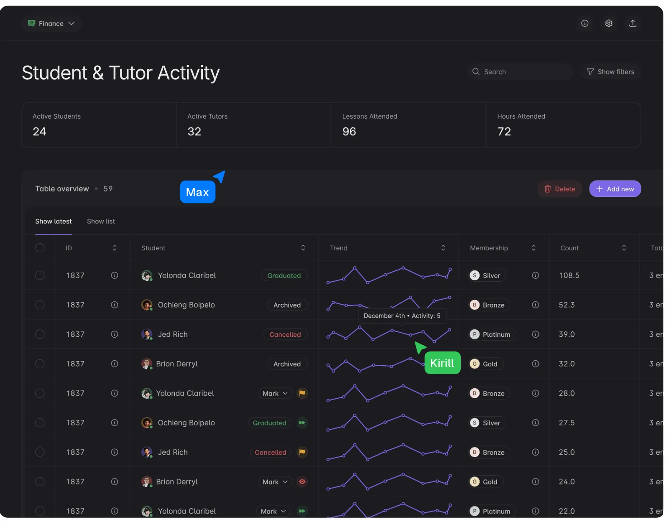Toggle the select-all header checkbox
The height and width of the screenshot is (522, 669).
40,248
